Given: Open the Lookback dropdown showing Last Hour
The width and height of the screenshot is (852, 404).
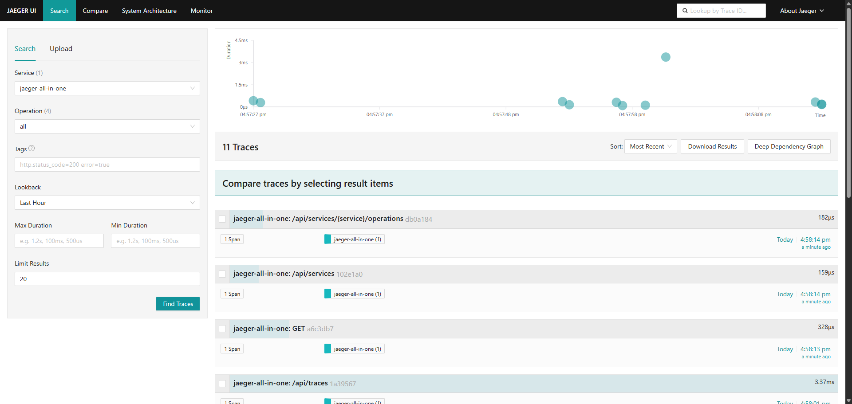Looking at the screenshot, I should [107, 203].
